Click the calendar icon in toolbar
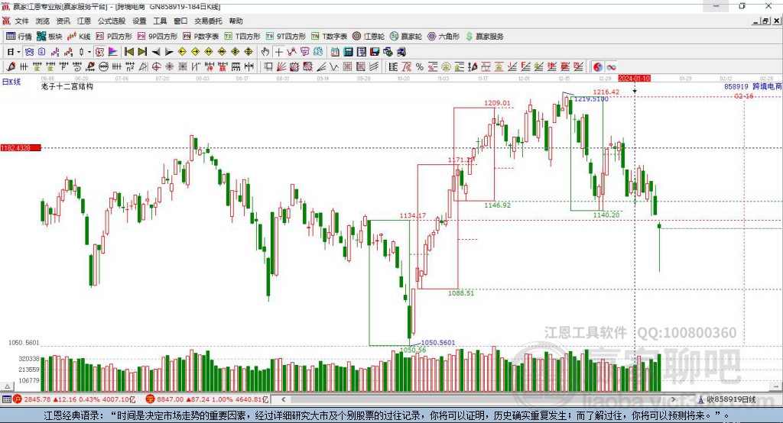The image size is (783, 423). (x=335, y=52)
